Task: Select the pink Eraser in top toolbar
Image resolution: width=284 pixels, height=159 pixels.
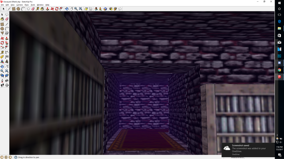Action: coord(33,9)
